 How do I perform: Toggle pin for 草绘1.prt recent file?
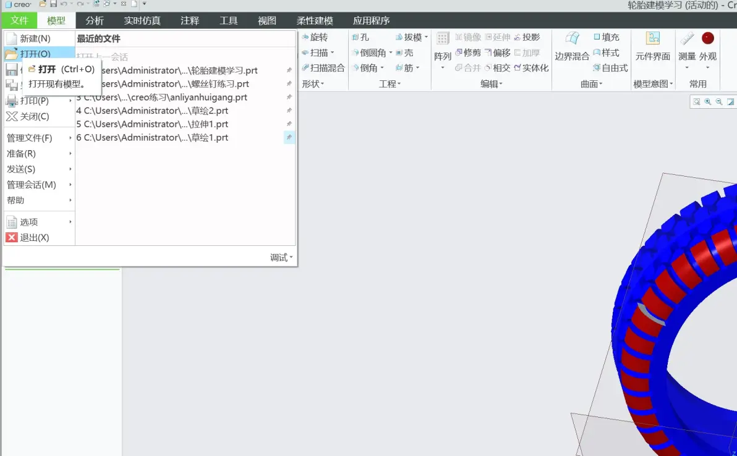[x=289, y=137]
